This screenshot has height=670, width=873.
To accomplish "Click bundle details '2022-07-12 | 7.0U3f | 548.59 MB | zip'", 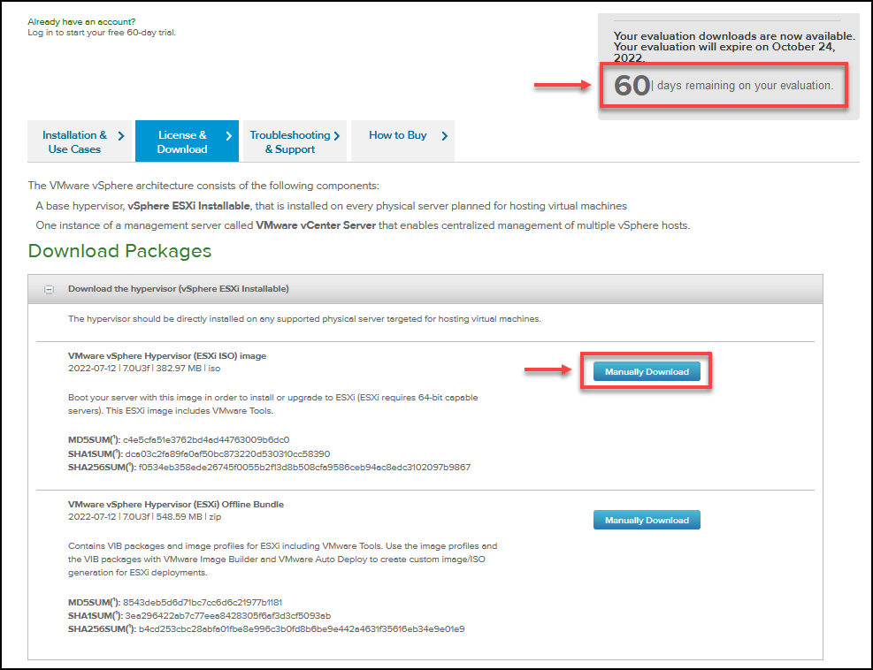I will [x=145, y=517].
